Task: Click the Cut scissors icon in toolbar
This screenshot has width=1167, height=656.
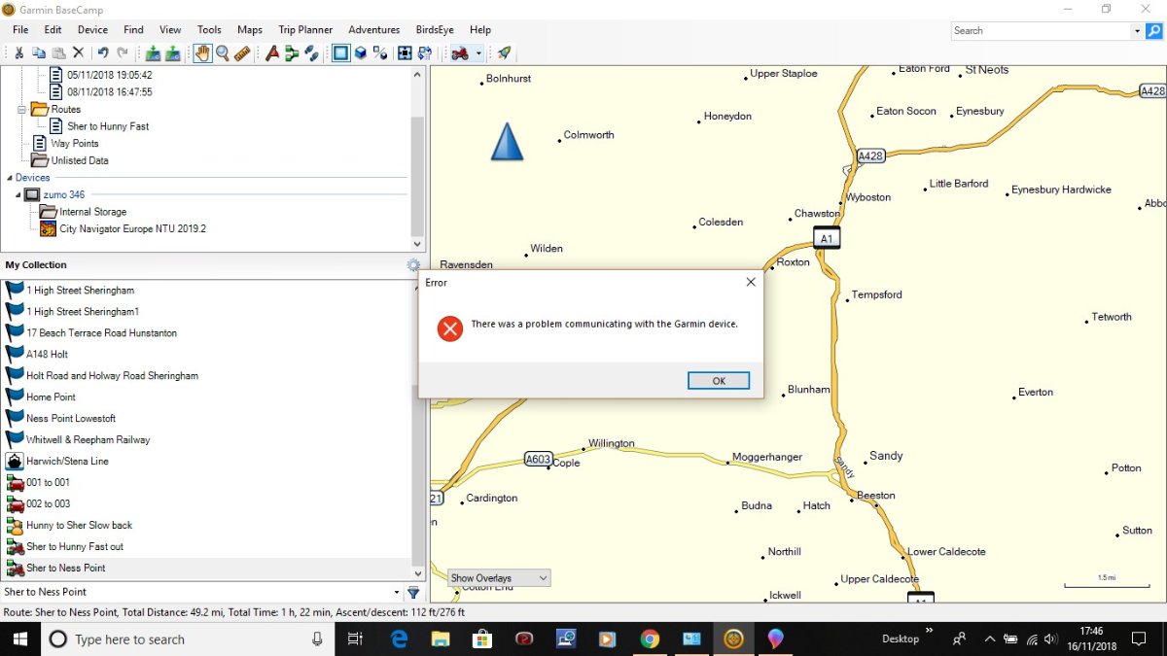Action: tap(18, 53)
